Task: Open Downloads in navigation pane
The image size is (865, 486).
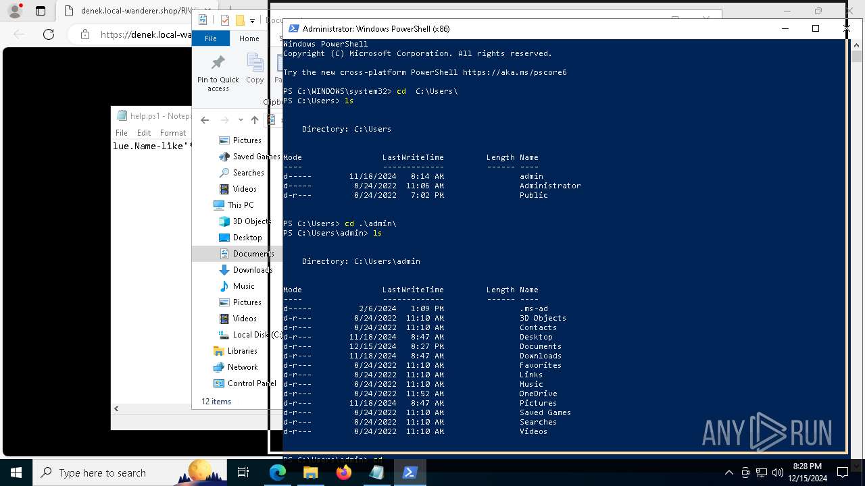Action: (x=245, y=270)
